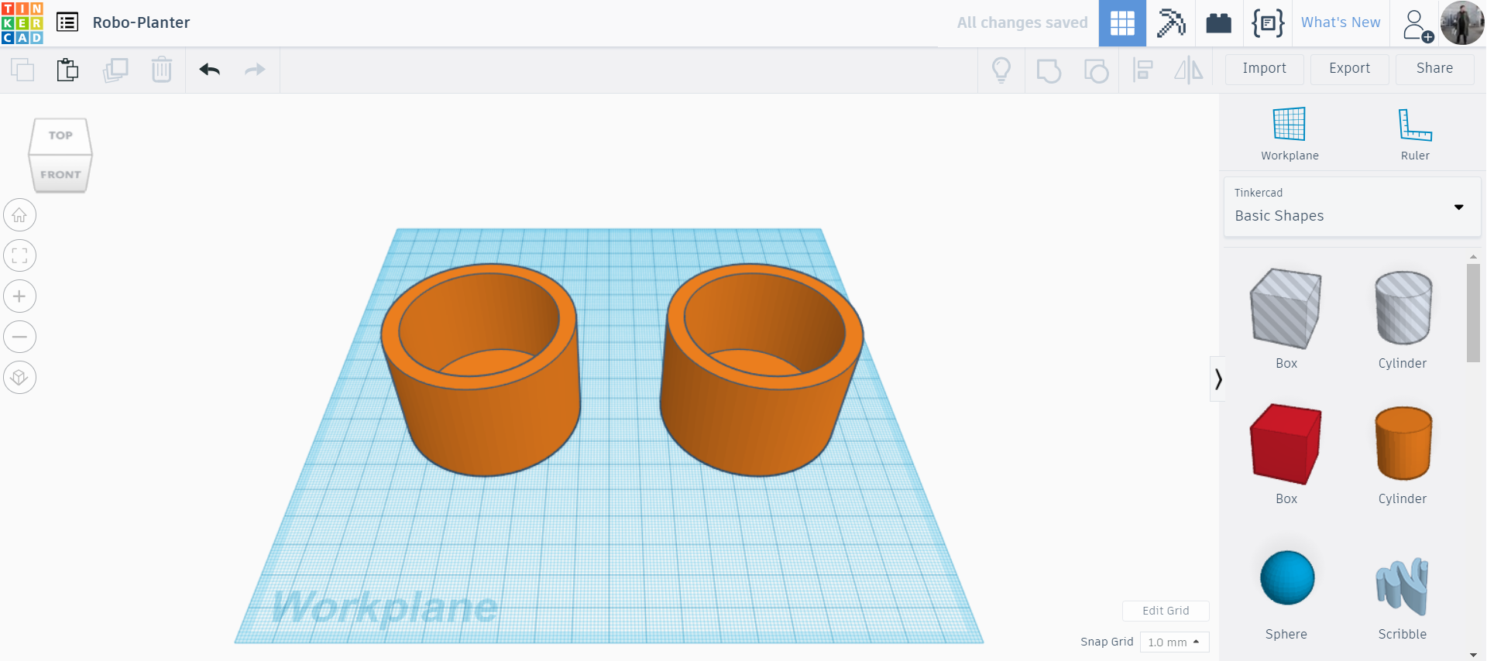Click the Mirror/Flip tool icon
Screen dimensions: 1487x661
pos(1189,70)
